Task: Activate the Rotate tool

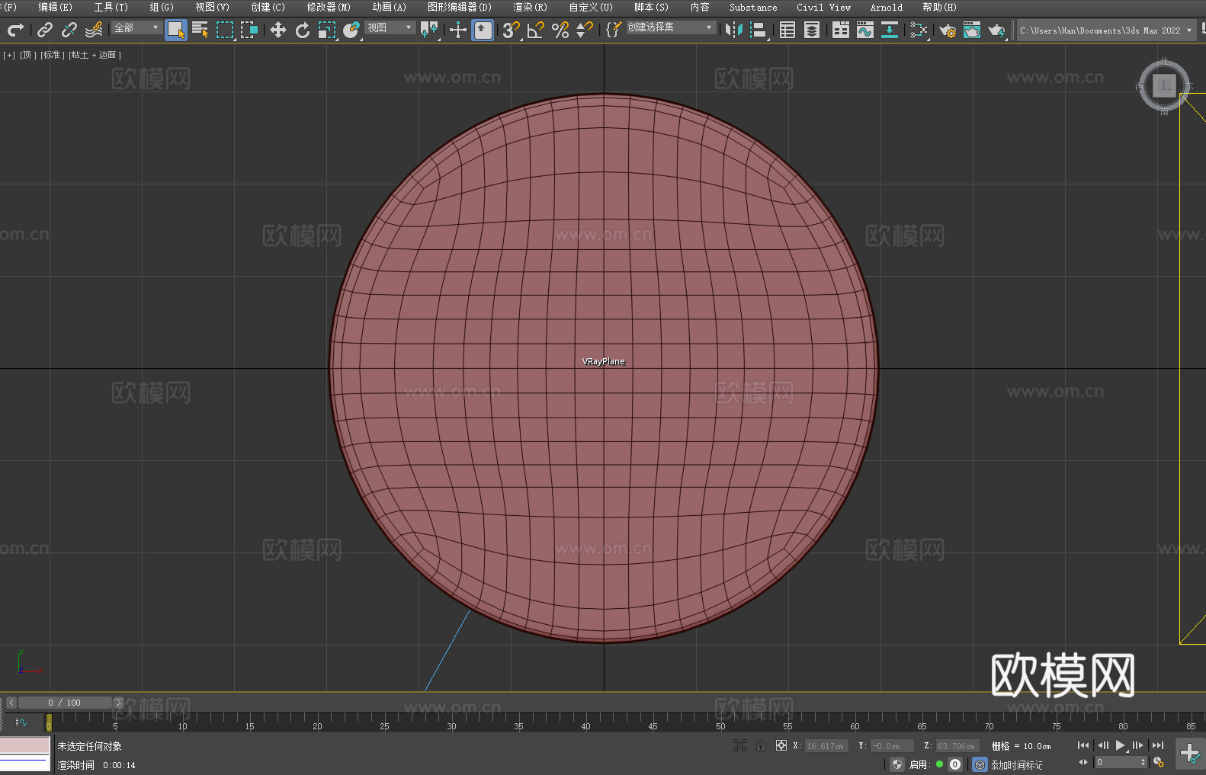Action: [303, 30]
